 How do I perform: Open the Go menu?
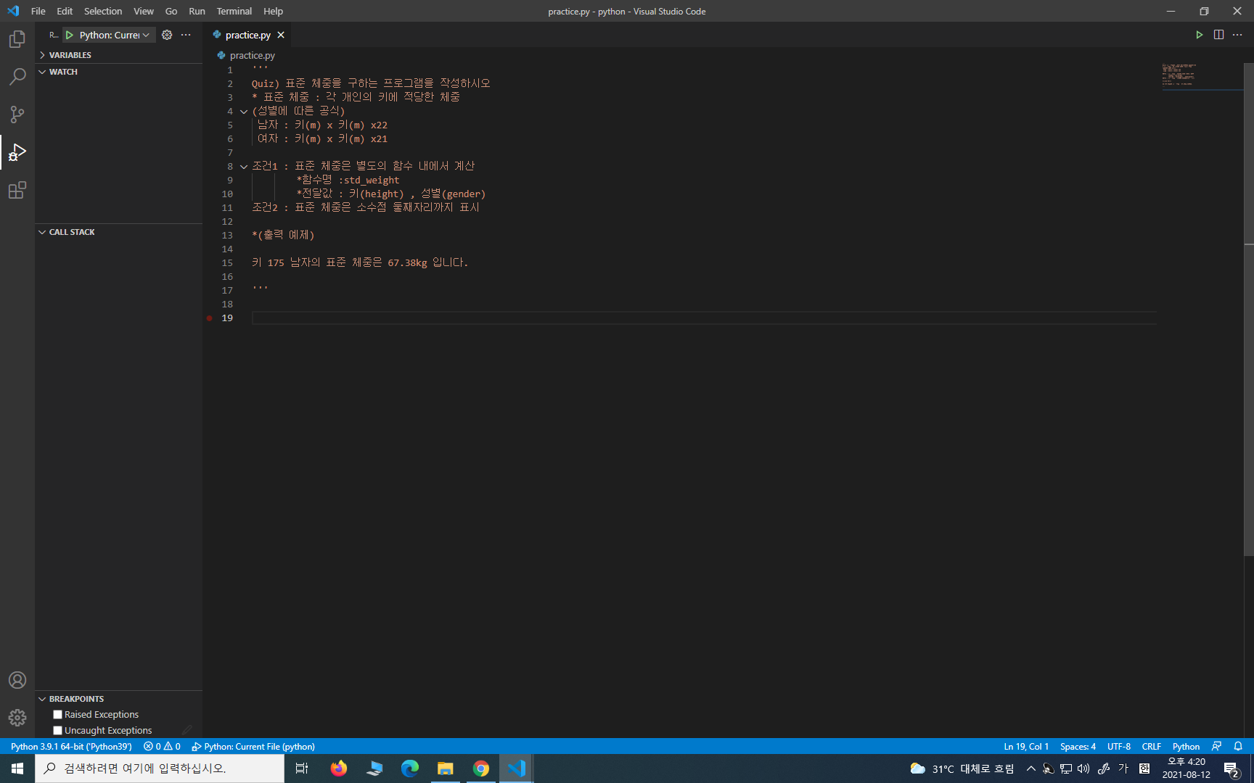tap(171, 11)
